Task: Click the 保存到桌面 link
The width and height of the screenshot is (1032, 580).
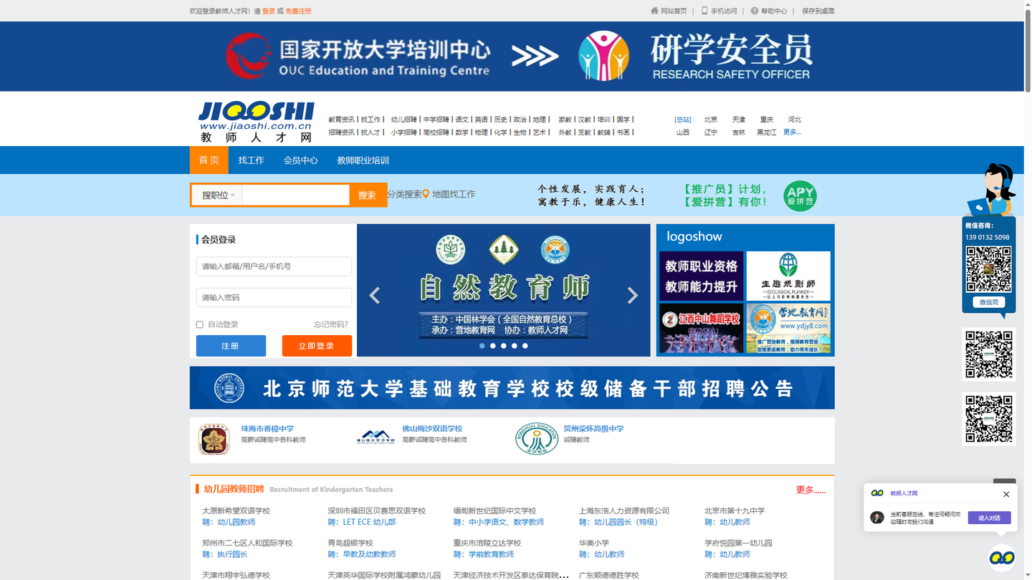Action: (x=818, y=11)
